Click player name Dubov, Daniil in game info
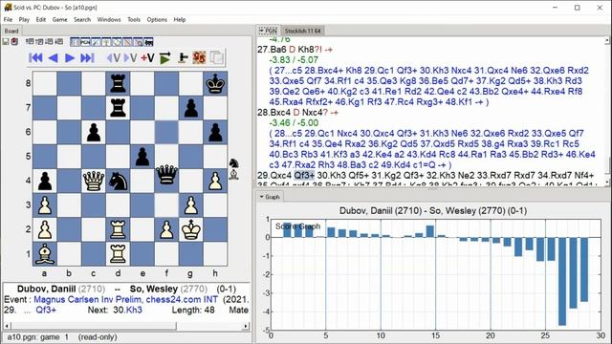612x344 pixels. pyautogui.click(x=47, y=289)
